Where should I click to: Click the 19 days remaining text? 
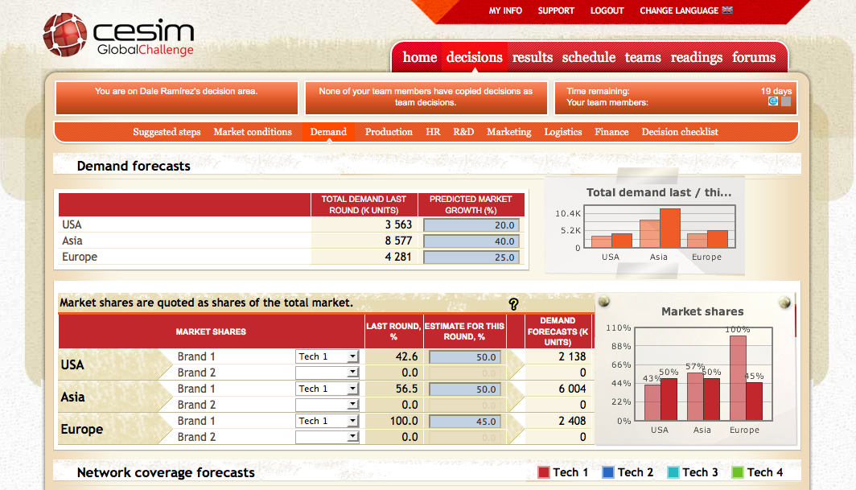click(x=776, y=91)
